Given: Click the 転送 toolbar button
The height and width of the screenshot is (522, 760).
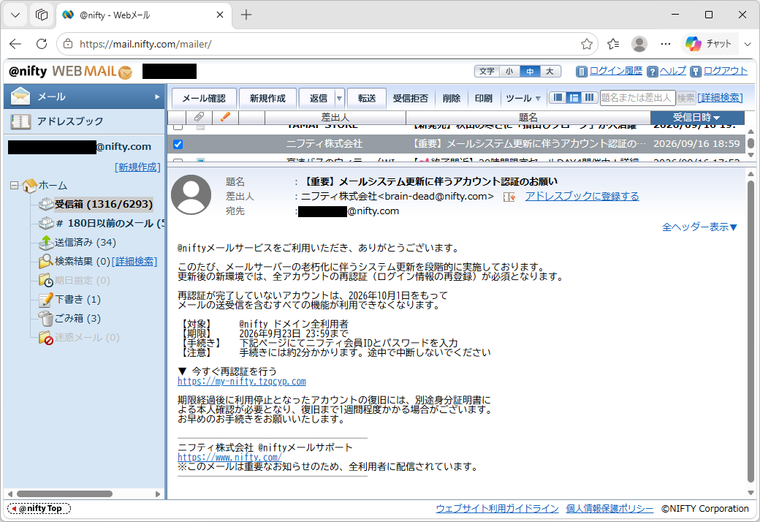Looking at the screenshot, I should (367, 99).
